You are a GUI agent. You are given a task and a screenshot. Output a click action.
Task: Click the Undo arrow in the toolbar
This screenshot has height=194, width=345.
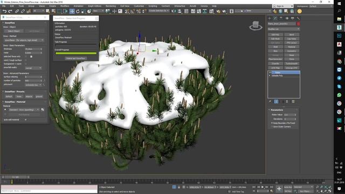(4, 11)
